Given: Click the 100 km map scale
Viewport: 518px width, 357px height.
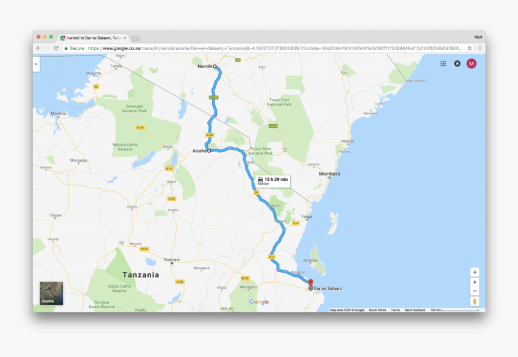Looking at the screenshot, I should tap(454, 310).
